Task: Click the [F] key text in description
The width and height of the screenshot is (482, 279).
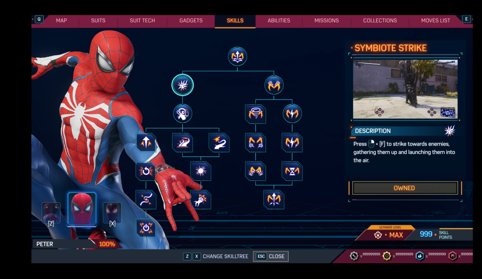Action: point(382,144)
